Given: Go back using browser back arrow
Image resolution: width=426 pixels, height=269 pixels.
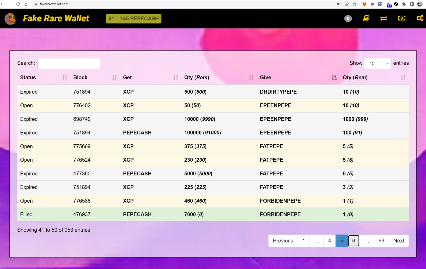Looking at the screenshot, I should coord(3,4).
